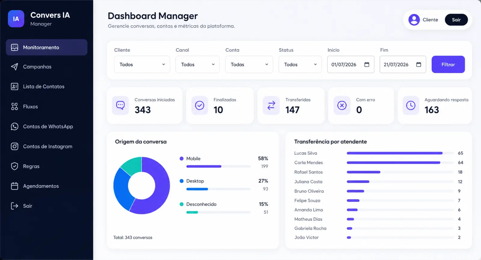Viewport: 481px width, 260px height.
Task: Click the Campanhas paper plane icon
Action: coord(14,66)
